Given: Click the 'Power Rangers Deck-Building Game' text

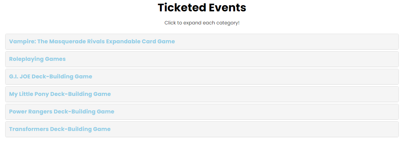Looking at the screenshot, I should (x=62, y=112).
